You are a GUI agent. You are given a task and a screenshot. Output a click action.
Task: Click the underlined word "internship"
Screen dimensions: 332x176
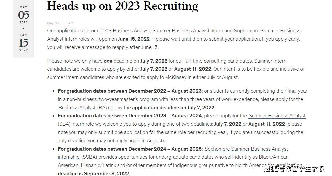coord(69,157)
